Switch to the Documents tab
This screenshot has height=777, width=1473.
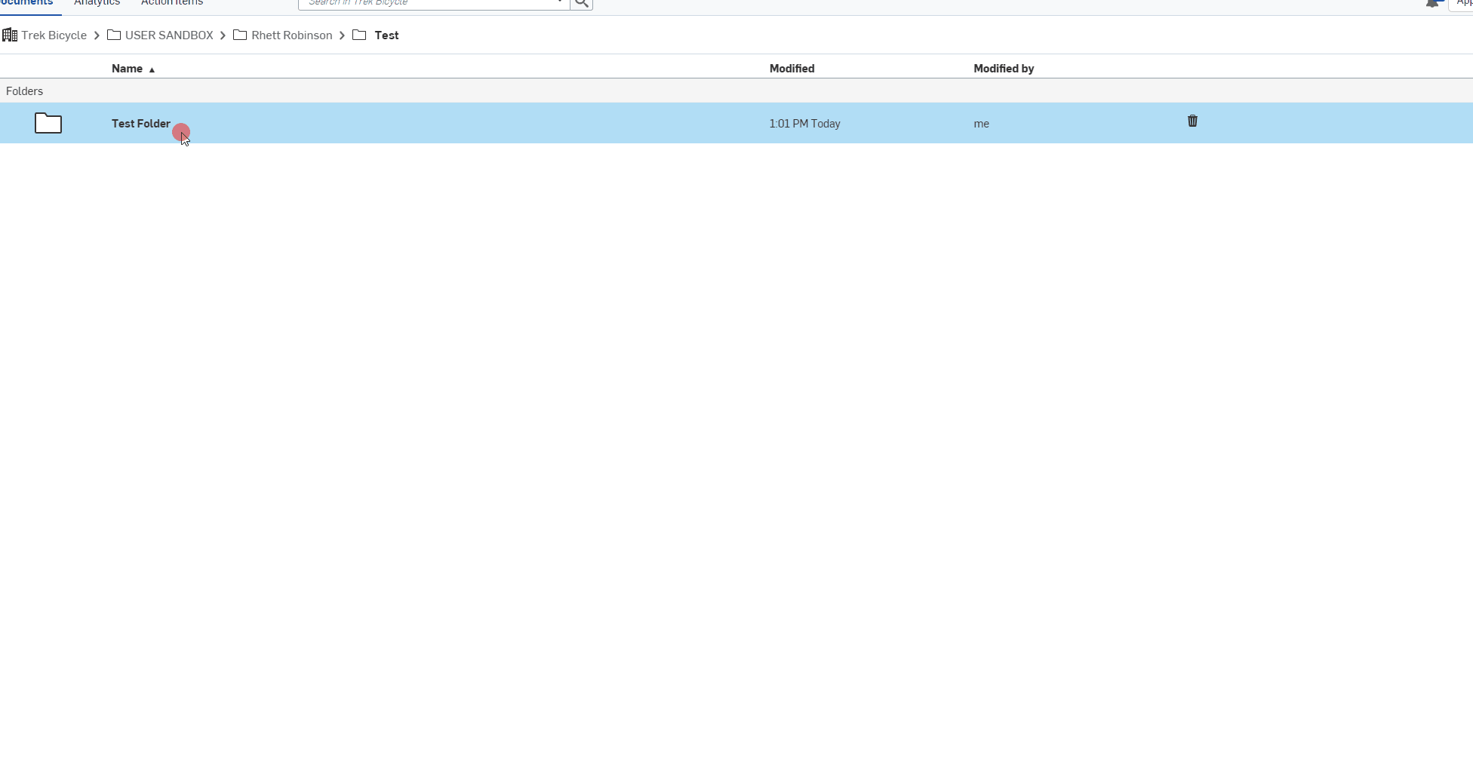pos(26,3)
